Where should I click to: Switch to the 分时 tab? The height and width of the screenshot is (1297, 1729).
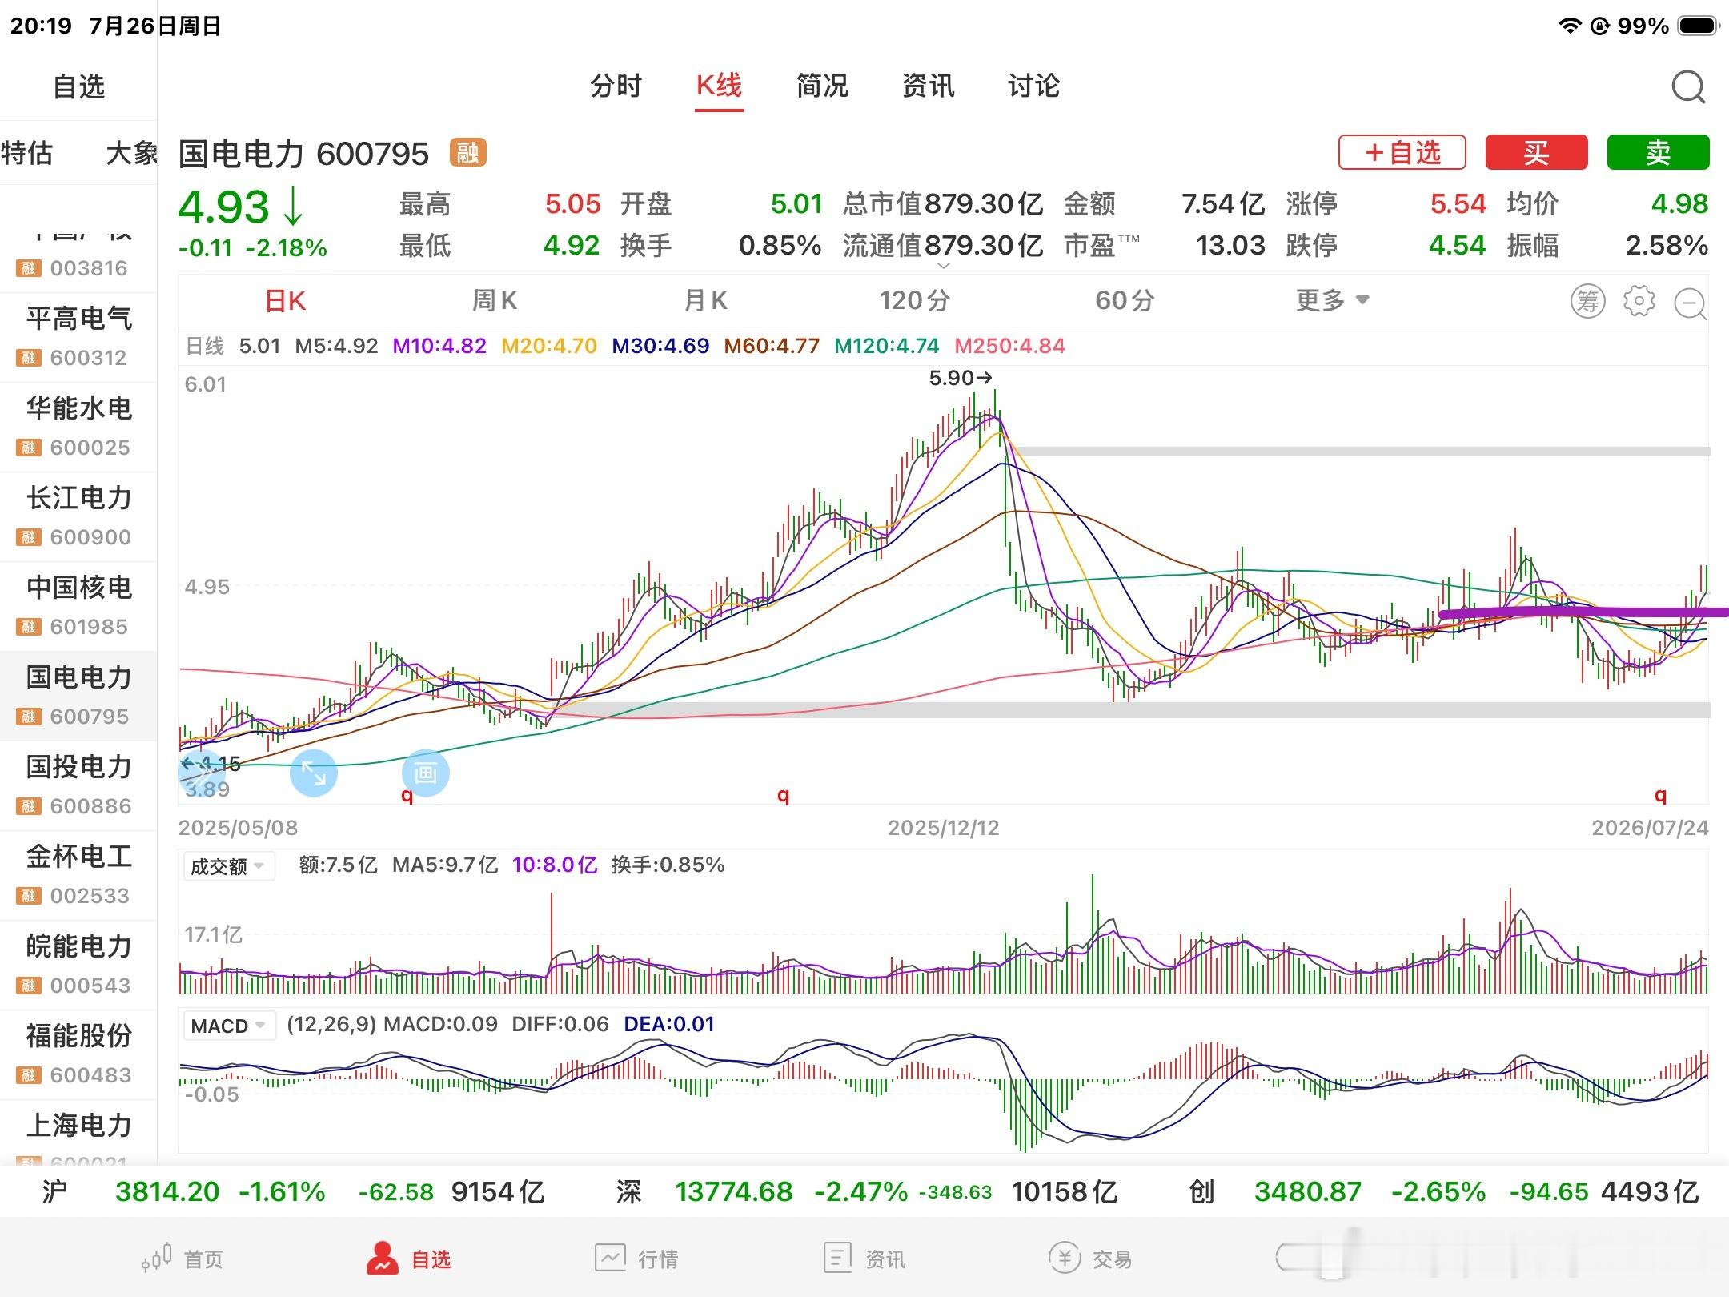coord(616,86)
